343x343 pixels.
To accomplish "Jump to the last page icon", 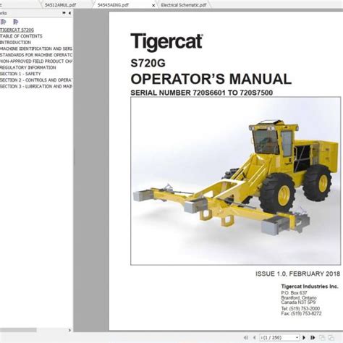I will tap(313, 337).
